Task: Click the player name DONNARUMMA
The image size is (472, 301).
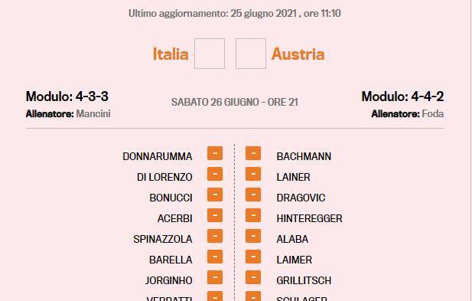Action: (x=158, y=156)
